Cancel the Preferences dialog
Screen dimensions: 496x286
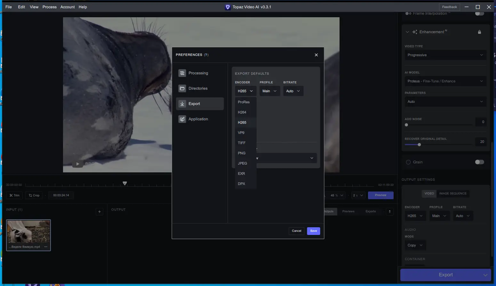pyautogui.click(x=297, y=231)
